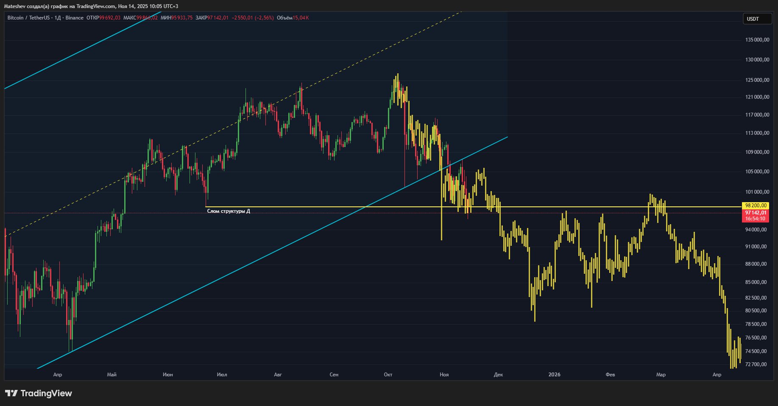Screen dimensions: 778x406
Task: Click the ЗАКР close price value in the legend
Action: pos(218,18)
